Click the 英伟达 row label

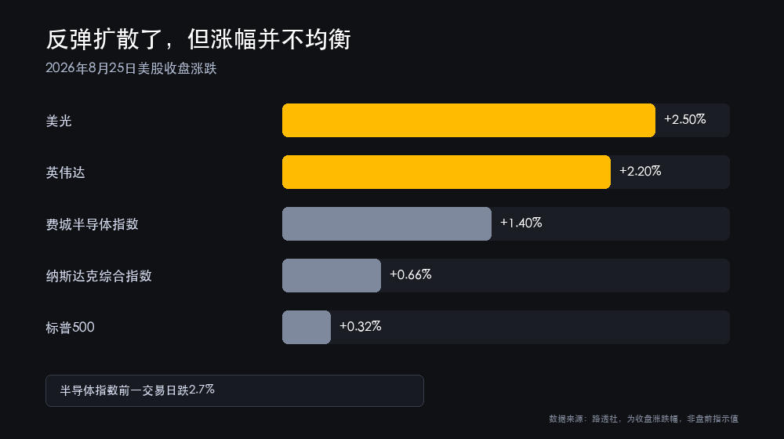point(66,172)
